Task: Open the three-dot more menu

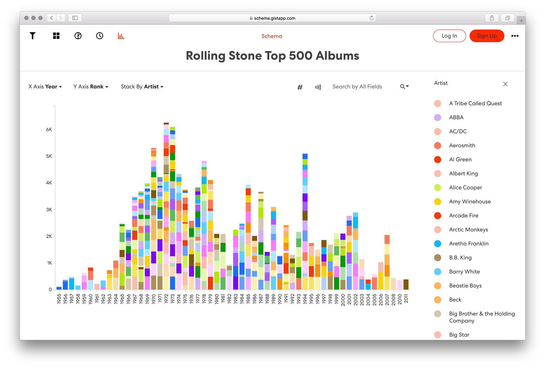Action: [x=515, y=36]
